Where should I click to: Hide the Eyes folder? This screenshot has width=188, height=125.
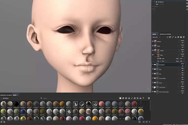[153, 69]
